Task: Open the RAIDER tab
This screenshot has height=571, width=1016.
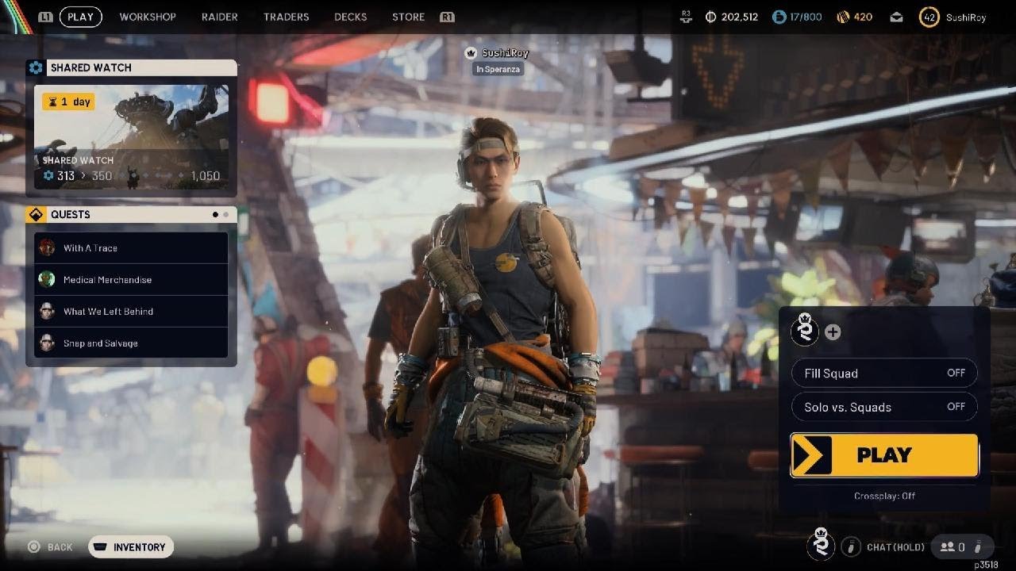Action: pos(220,17)
